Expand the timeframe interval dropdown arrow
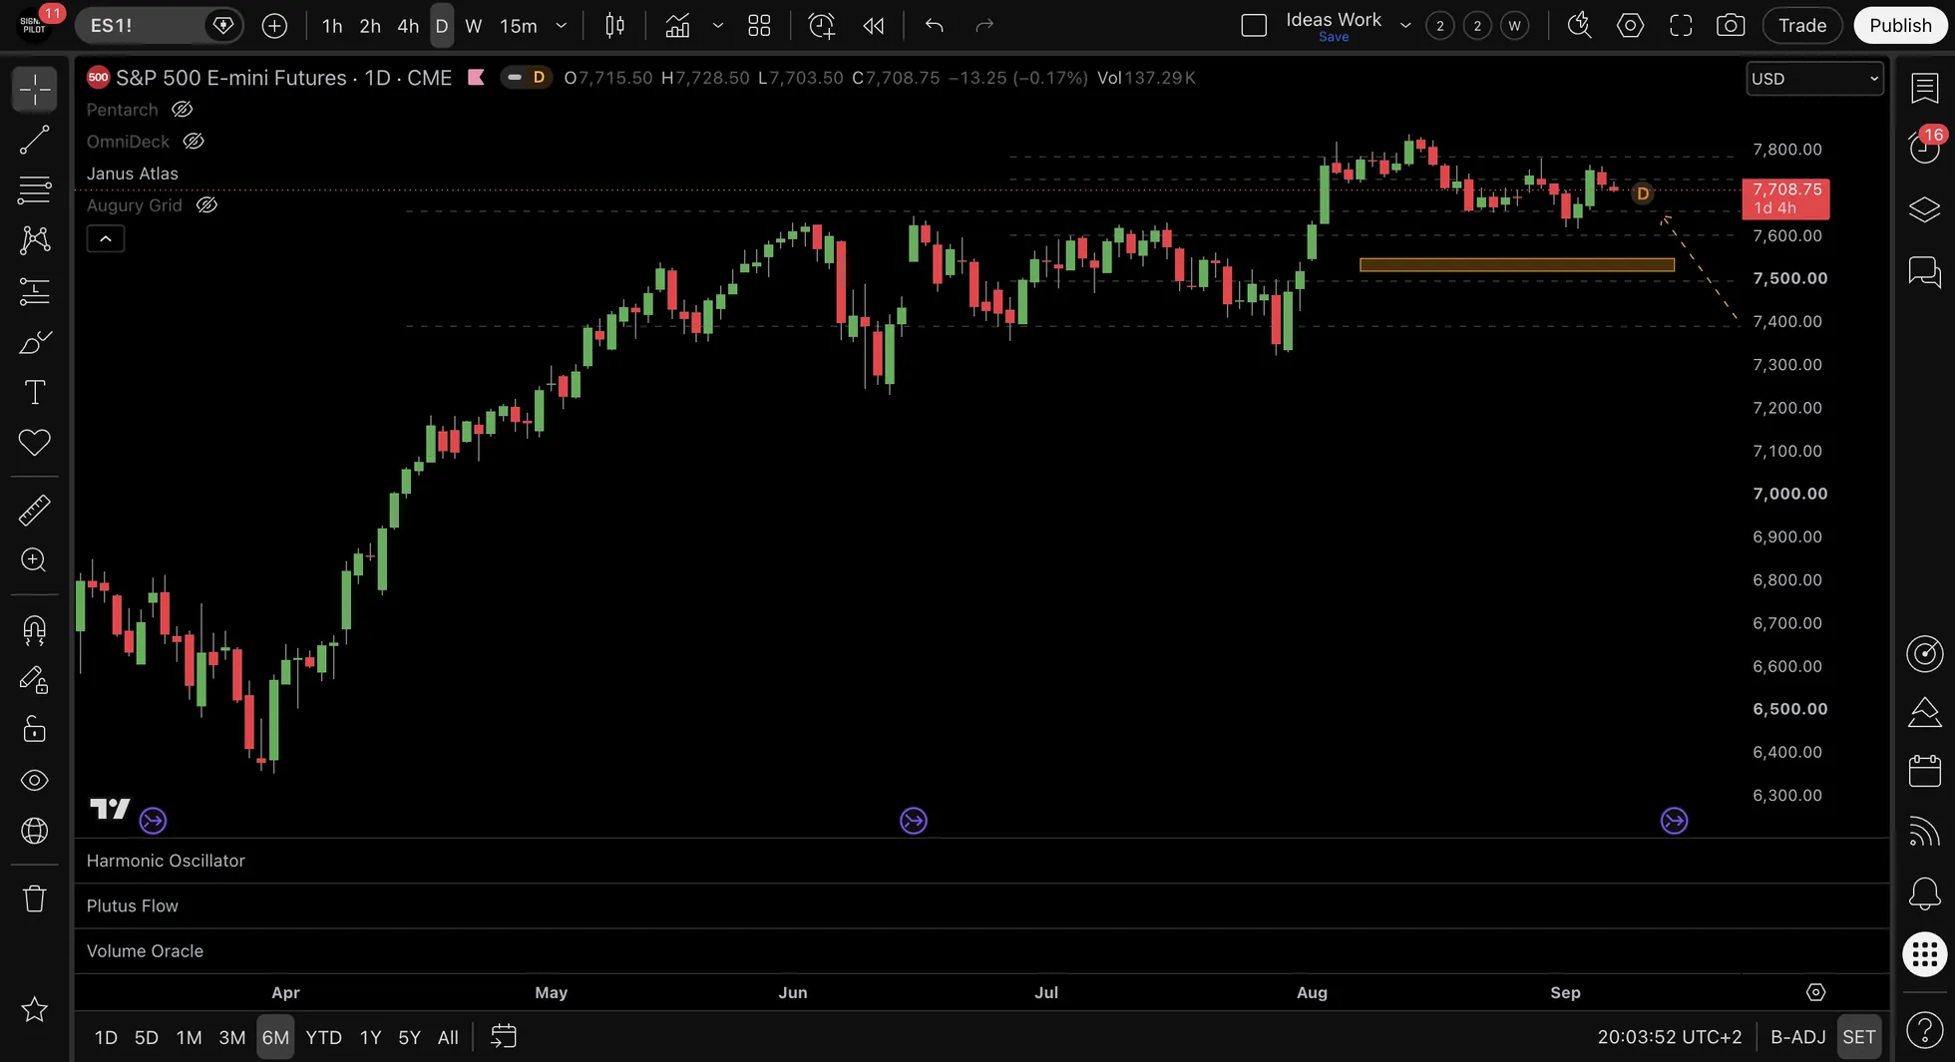 562,26
